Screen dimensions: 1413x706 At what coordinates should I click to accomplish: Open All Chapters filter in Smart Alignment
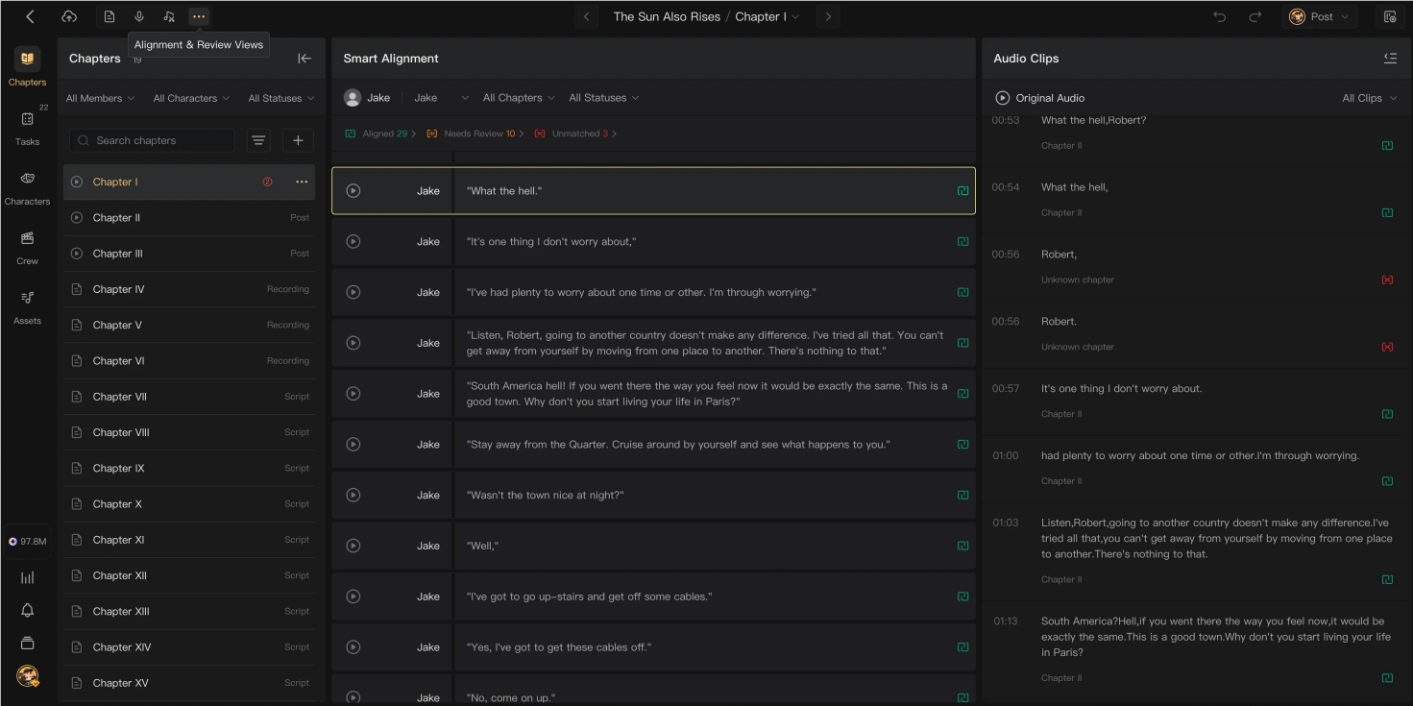pos(519,98)
